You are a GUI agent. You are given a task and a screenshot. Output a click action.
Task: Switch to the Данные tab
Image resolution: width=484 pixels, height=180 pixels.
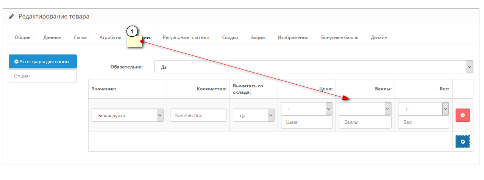(x=52, y=37)
